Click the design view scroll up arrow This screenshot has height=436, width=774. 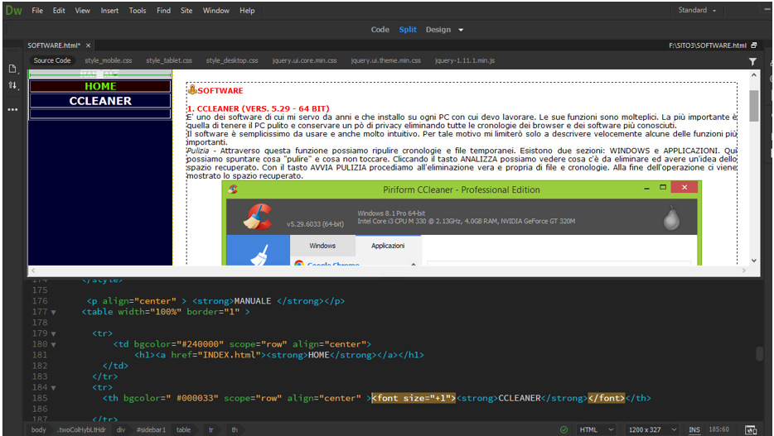754,75
